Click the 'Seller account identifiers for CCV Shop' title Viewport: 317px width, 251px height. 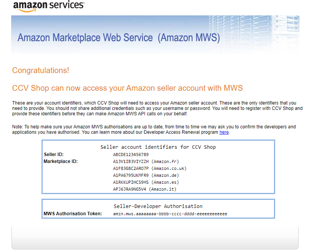[x=158, y=147]
